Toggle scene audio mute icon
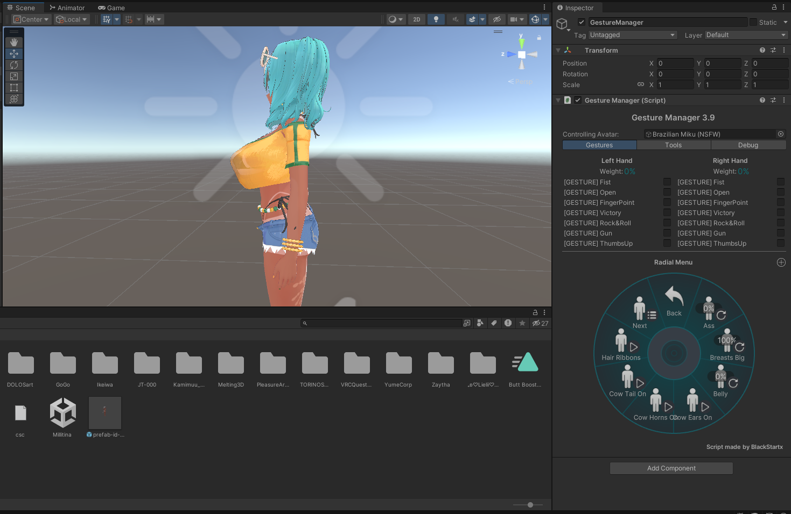The height and width of the screenshot is (514, 791). (456, 19)
